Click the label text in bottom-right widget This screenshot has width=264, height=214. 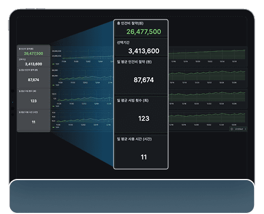click(x=239, y=129)
